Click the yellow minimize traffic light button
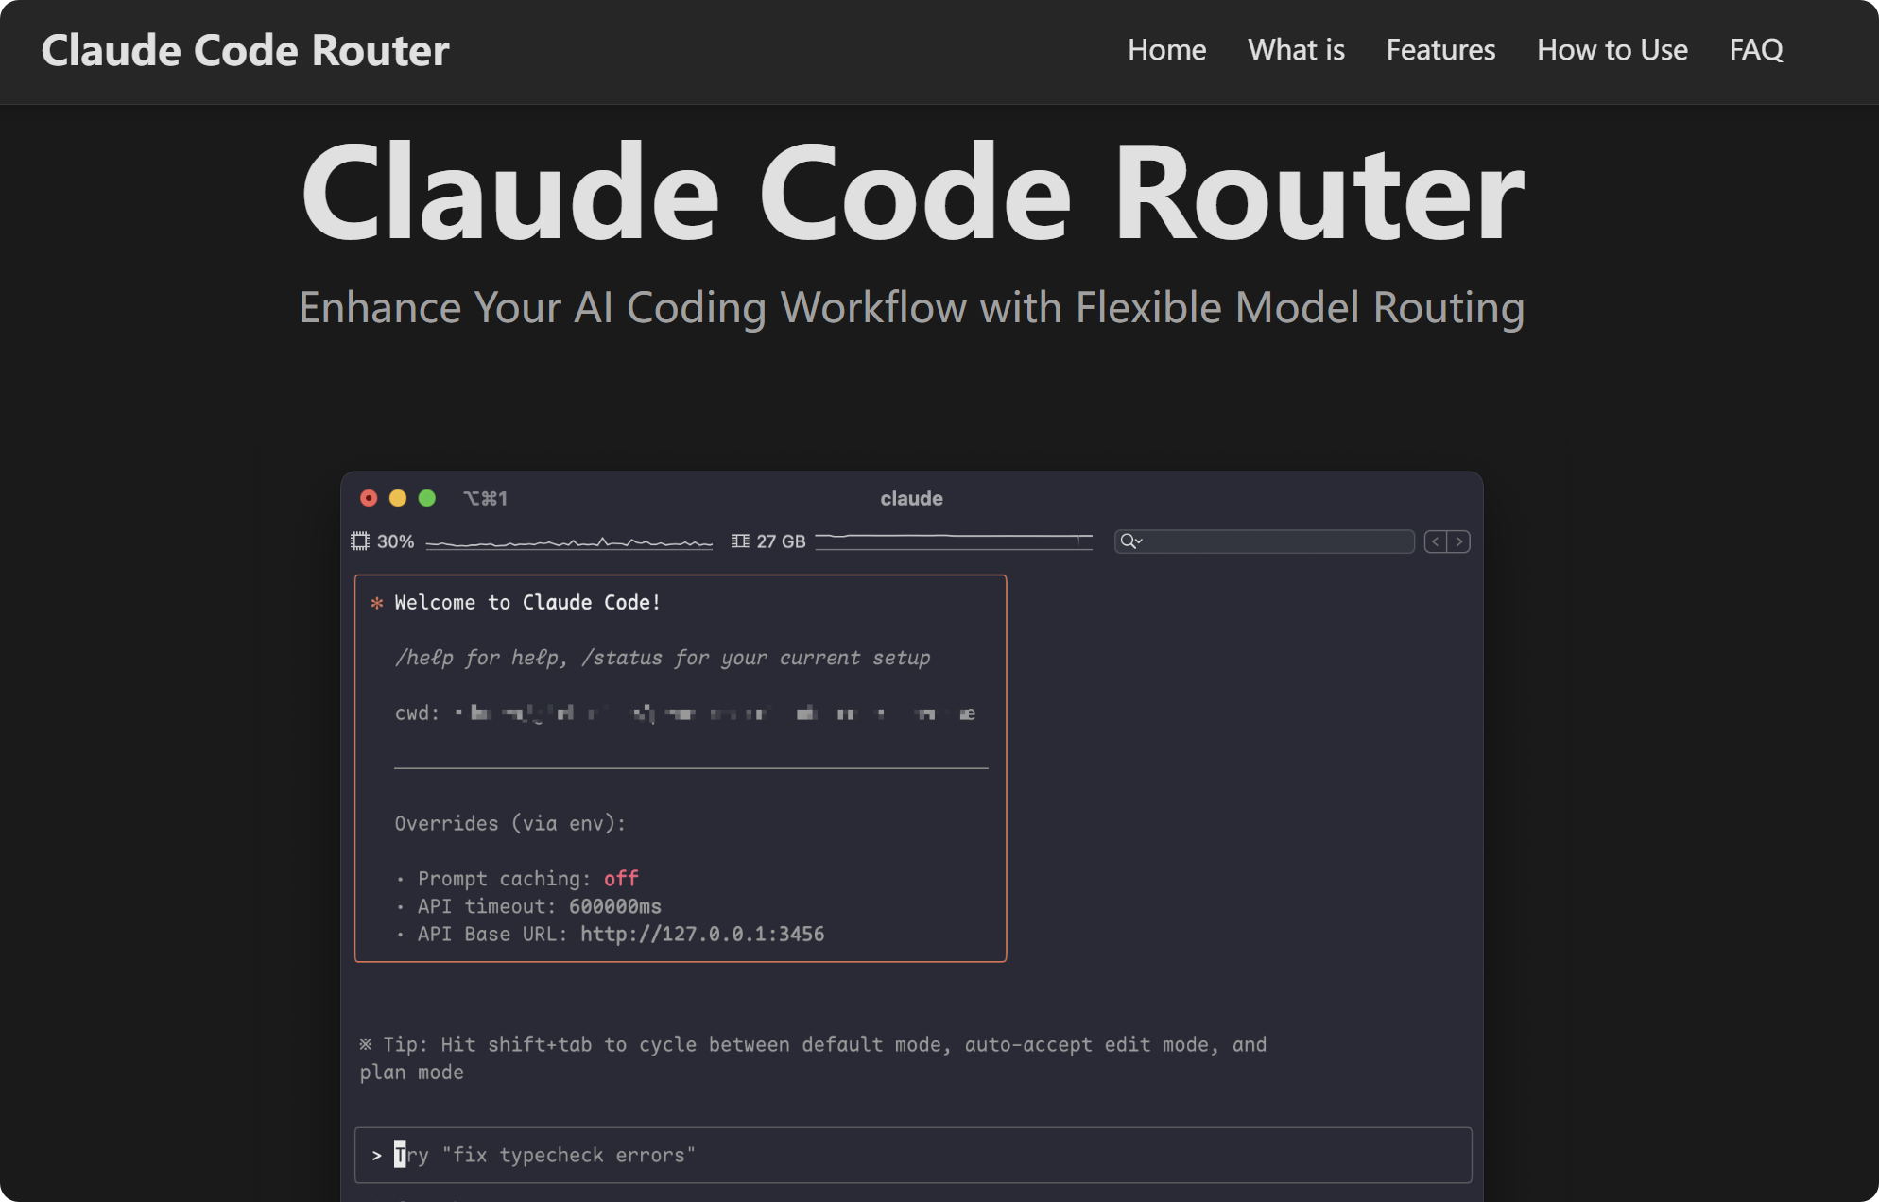Image resolution: width=1879 pixels, height=1202 pixels. pyautogui.click(x=398, y=496)
